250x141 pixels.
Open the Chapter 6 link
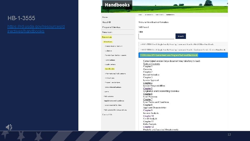click(148, 94)
